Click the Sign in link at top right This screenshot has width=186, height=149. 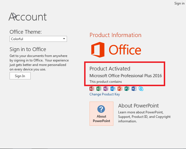click(179, 3)
